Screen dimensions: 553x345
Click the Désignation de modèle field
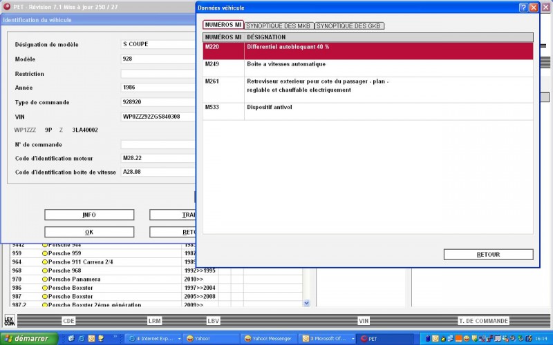point(158,44)
